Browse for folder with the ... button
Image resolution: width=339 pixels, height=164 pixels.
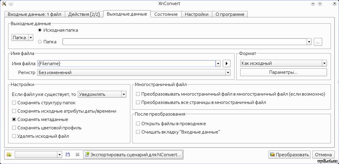318,42
